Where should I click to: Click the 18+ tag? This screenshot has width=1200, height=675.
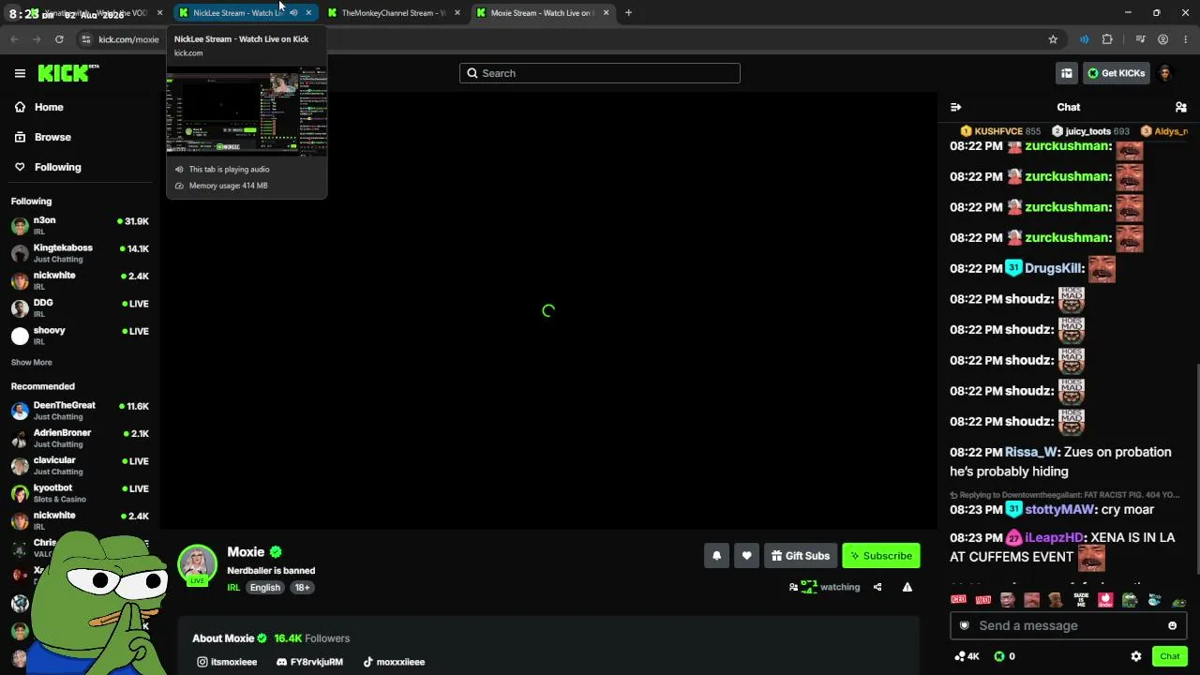click(302, 588)
